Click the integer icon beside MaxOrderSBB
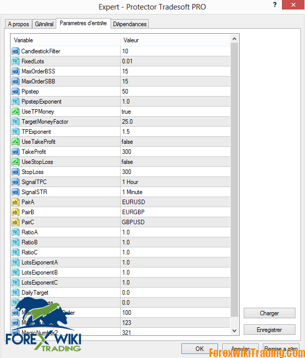This screenshot has height=358, width=305. click(15, 81)
